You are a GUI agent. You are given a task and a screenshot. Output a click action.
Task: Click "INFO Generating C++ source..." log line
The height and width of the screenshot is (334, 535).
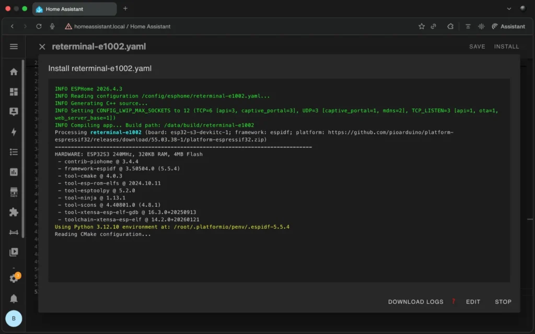(101, 103)
